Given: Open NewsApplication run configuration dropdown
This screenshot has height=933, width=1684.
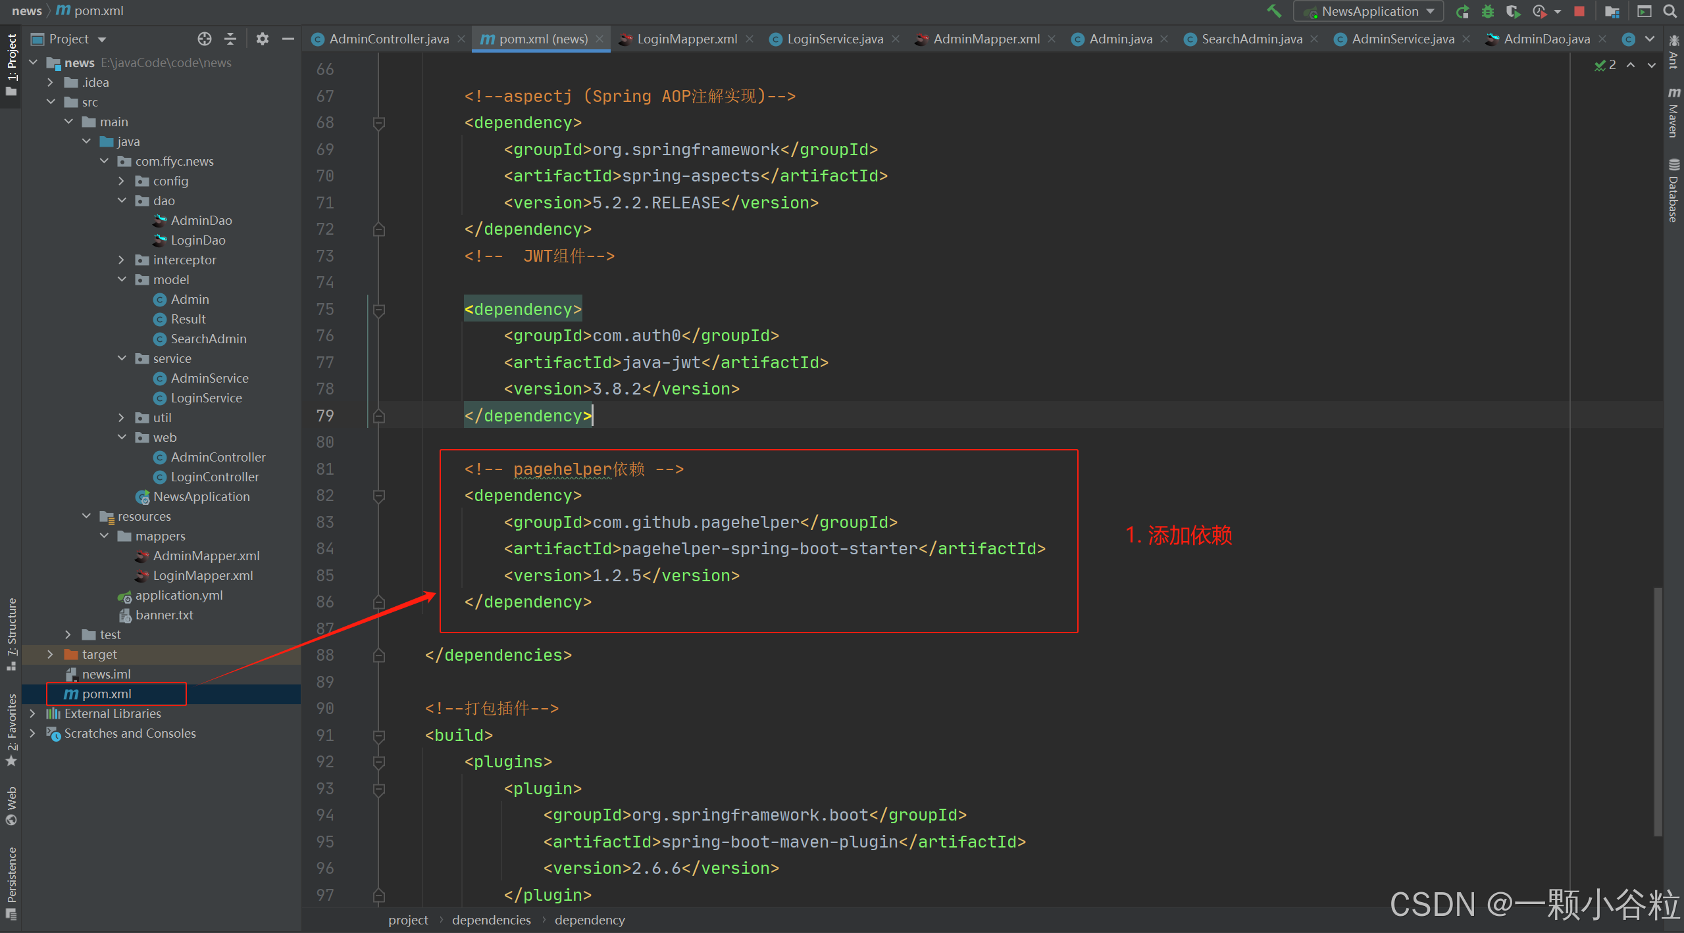Looking at the screenshot, I should coord(1369,11).
